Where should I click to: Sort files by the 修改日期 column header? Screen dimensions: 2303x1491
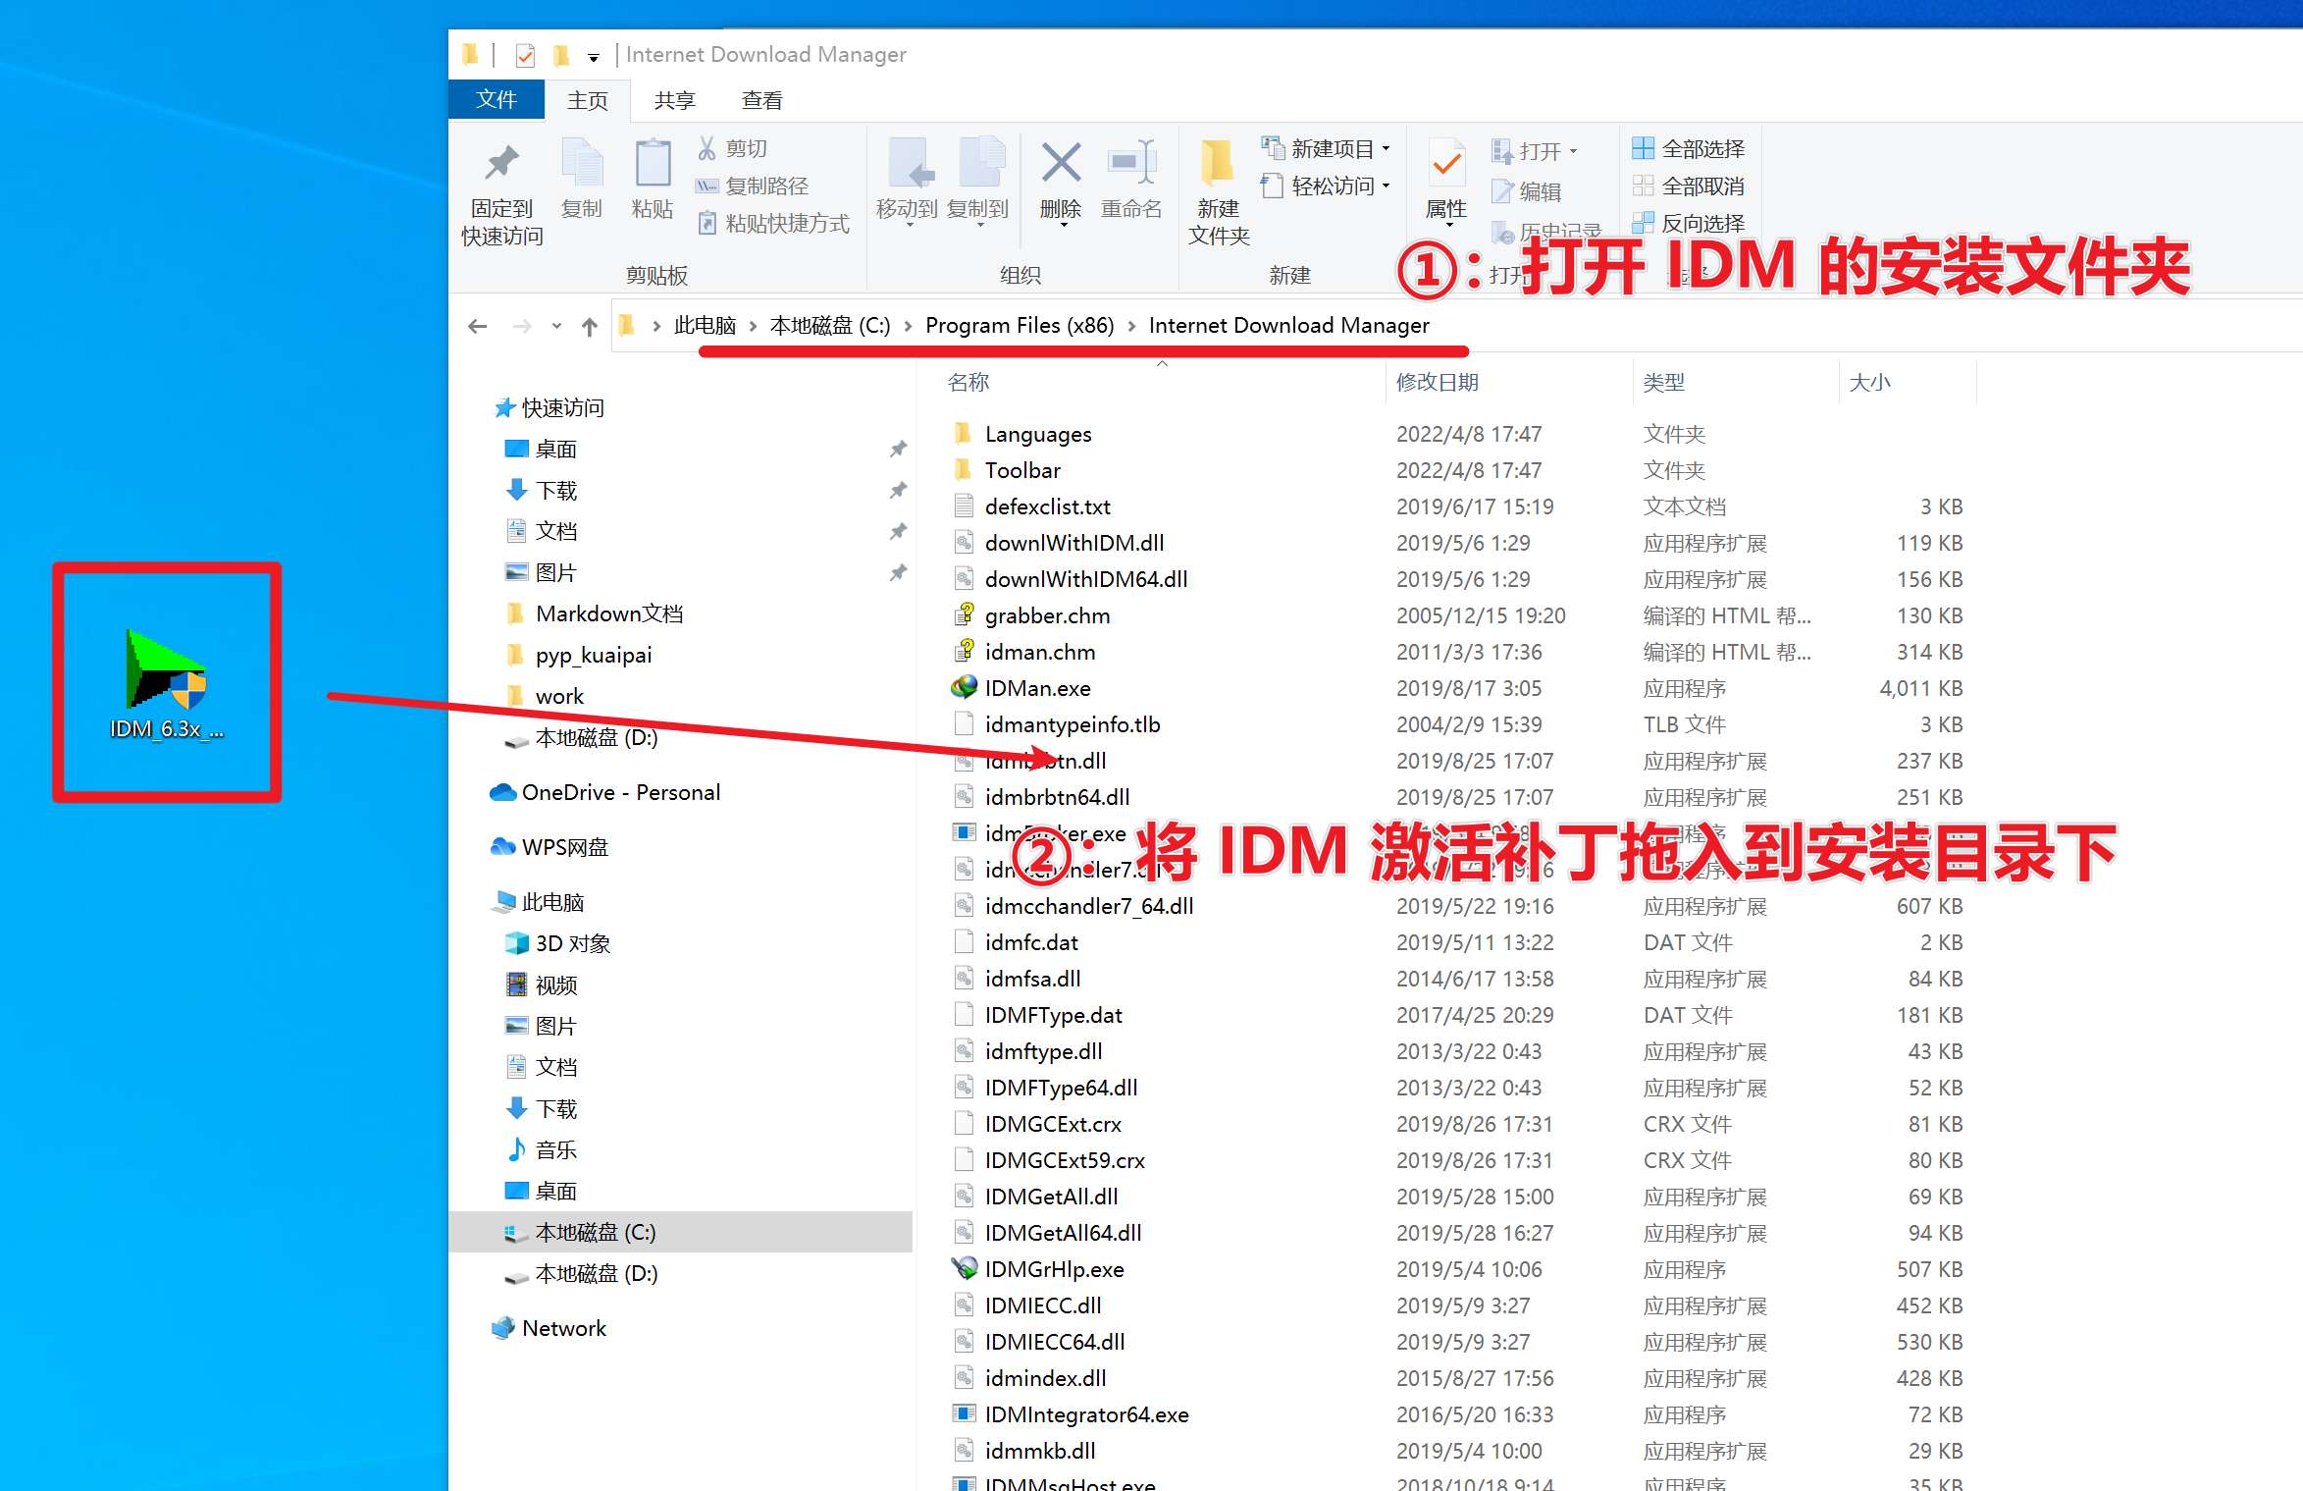click(1437, 382)
